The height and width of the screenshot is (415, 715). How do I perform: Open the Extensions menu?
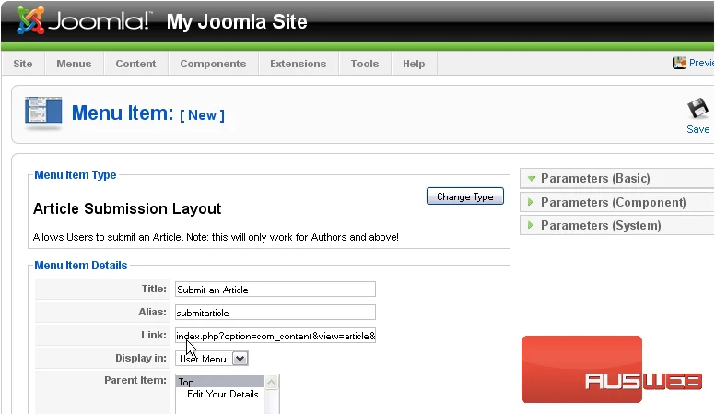pyautogui.click(x=299, y=64)
